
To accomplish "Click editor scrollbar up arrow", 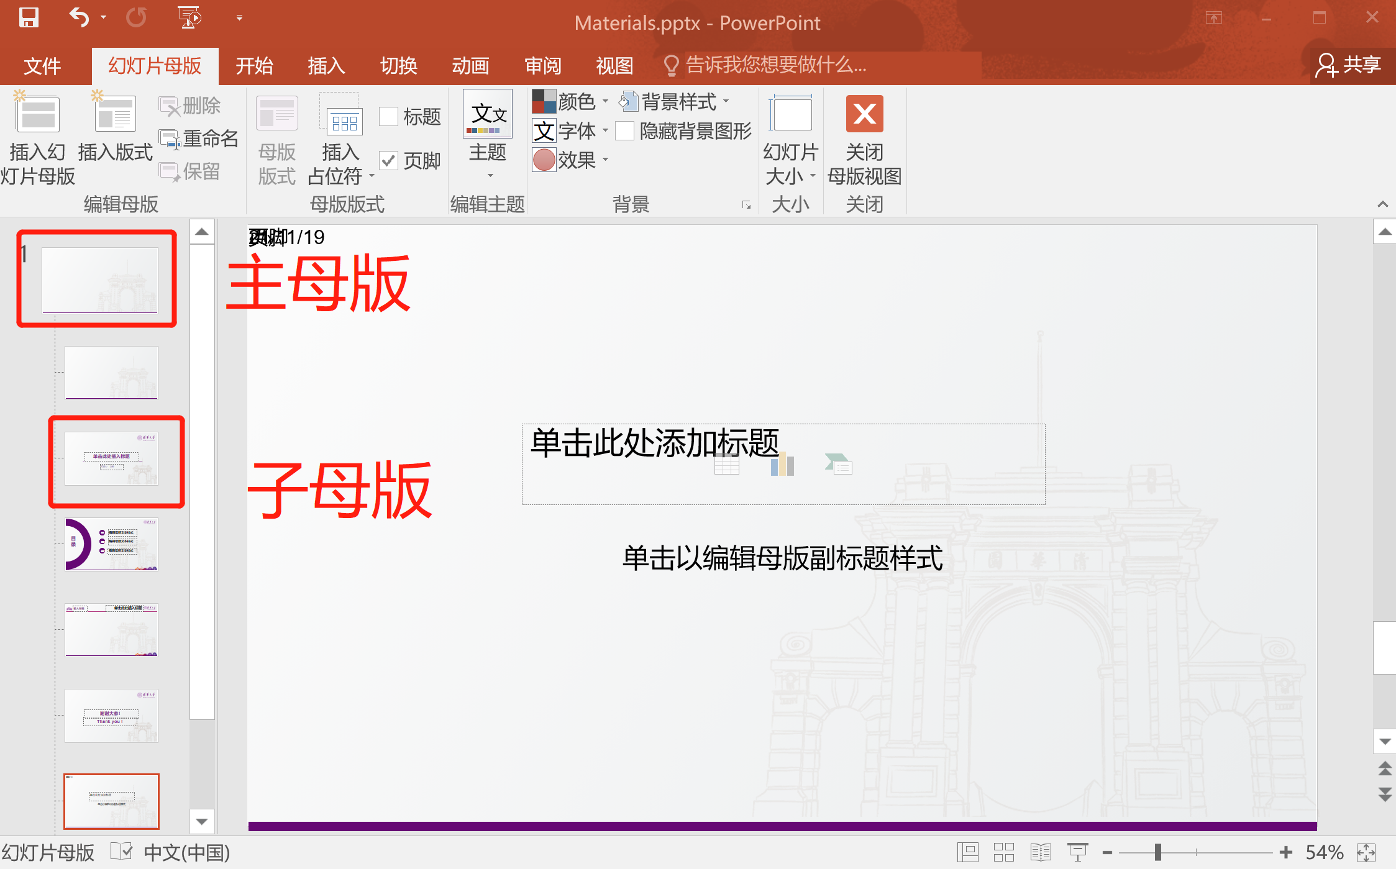I will point(1384,232).
